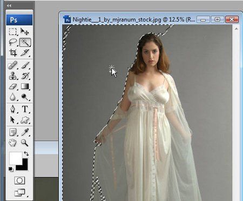Viewport: 243px width, 201px height.
Task: Select the Gradient tool
Action: (25, 86)
